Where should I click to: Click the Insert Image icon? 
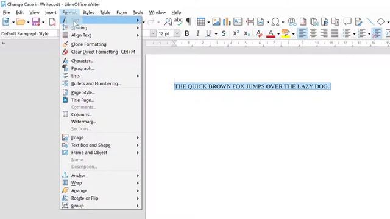[216, 22]
